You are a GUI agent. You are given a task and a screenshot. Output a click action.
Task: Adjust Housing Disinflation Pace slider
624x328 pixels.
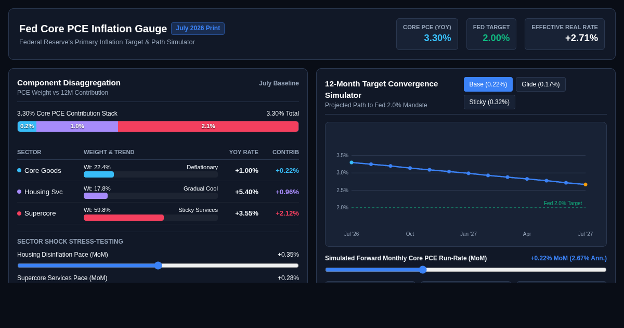(158, 266)
